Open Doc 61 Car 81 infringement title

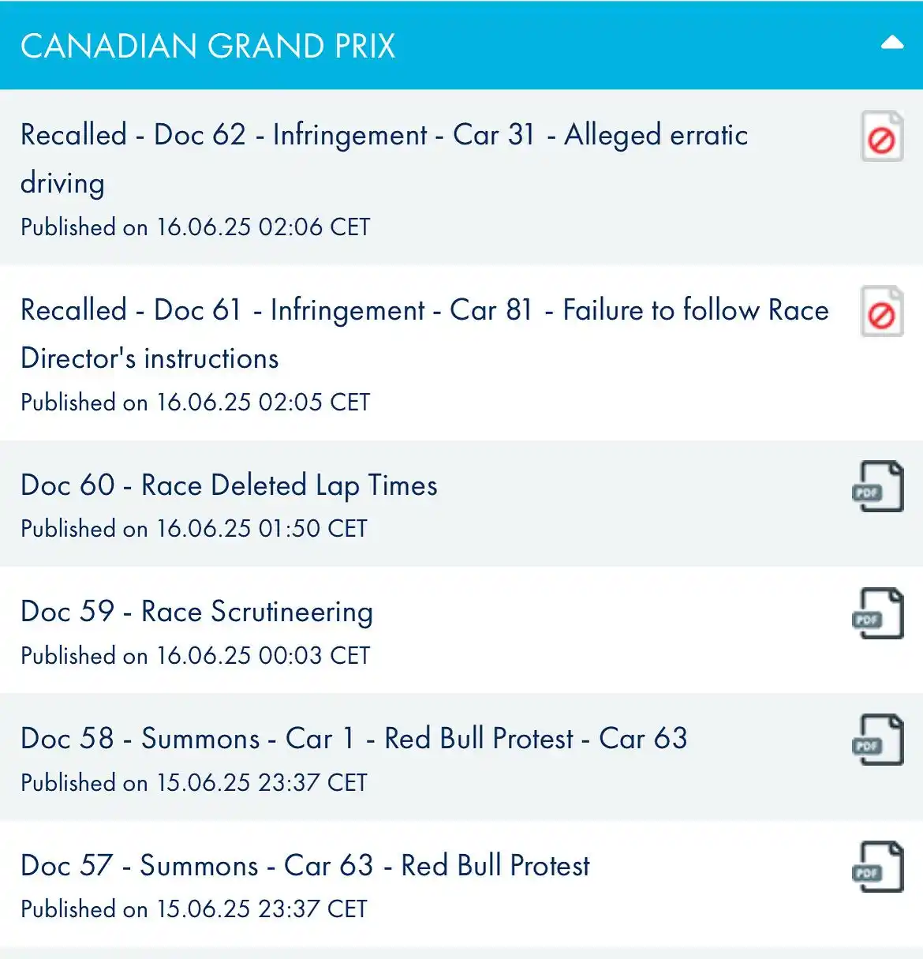tap(424, 334)
